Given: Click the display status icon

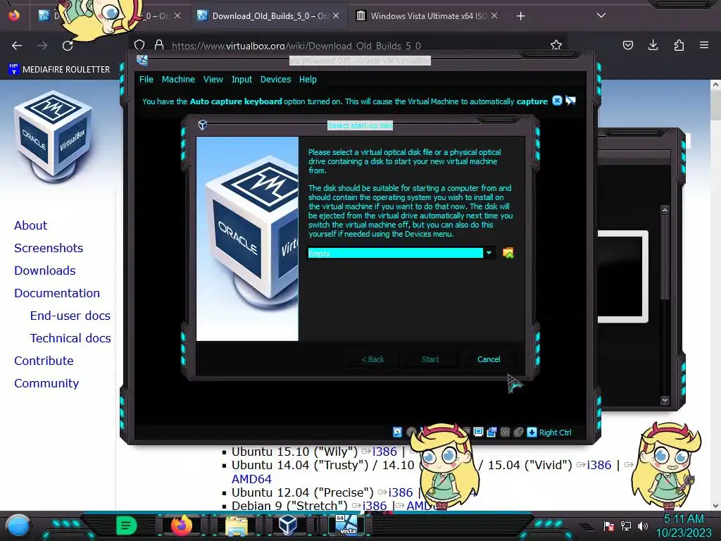Looking at the screenshot, I should click(478, 432).
